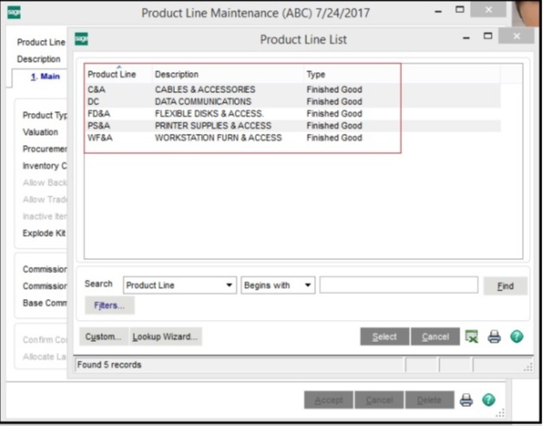
Task: Click Finished Good type in WF&A row
Action: click(x=334, y=137)
